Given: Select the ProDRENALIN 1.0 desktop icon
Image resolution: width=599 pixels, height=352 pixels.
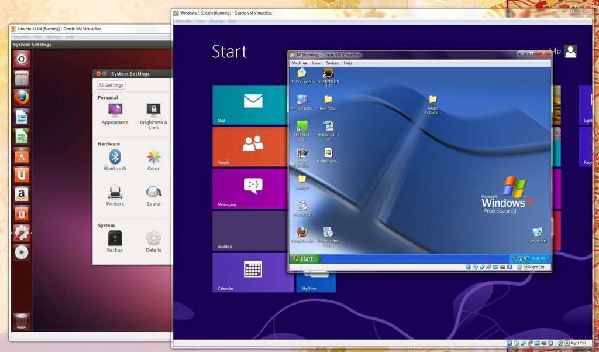Looking at the screenshot, I should pos(328,78).
